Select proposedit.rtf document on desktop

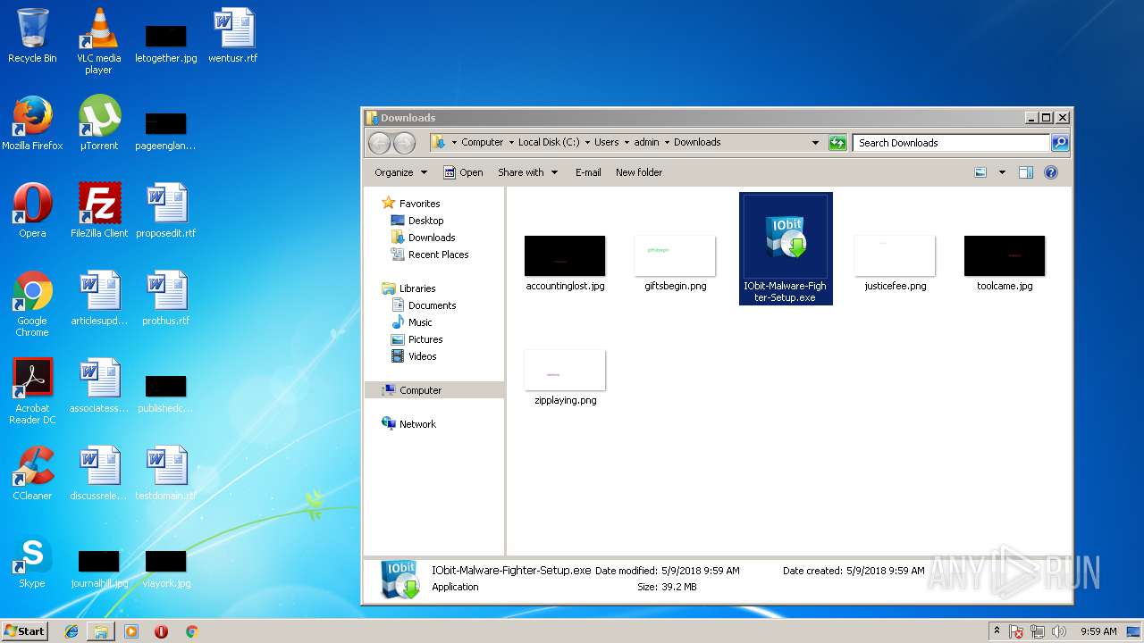pyautogui.click(x=166, y=212)
